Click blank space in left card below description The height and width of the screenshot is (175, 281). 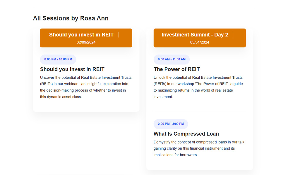pos(86,106)
